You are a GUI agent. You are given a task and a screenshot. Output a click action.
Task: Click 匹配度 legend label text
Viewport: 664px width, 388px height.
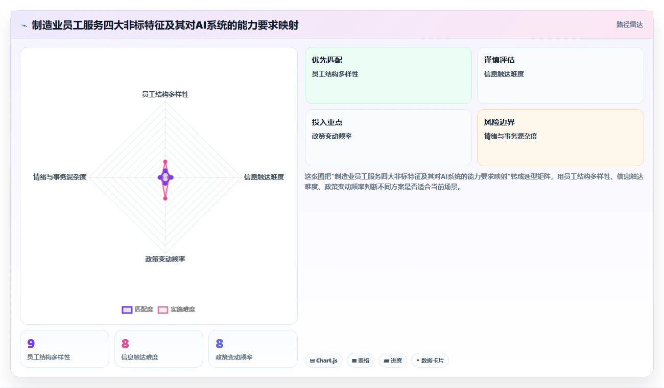pos(144,309)
